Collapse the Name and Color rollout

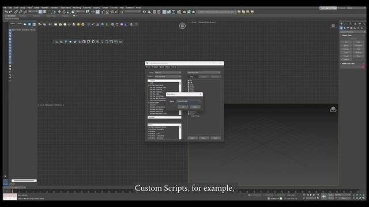click(348, 63)
